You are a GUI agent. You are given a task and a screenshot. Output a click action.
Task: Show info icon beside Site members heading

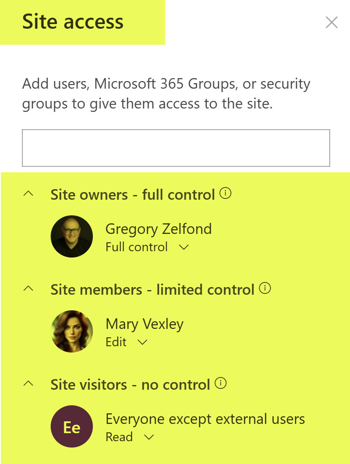pos(265,289)
